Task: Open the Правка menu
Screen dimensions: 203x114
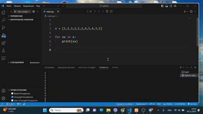Action: (17, 6)
